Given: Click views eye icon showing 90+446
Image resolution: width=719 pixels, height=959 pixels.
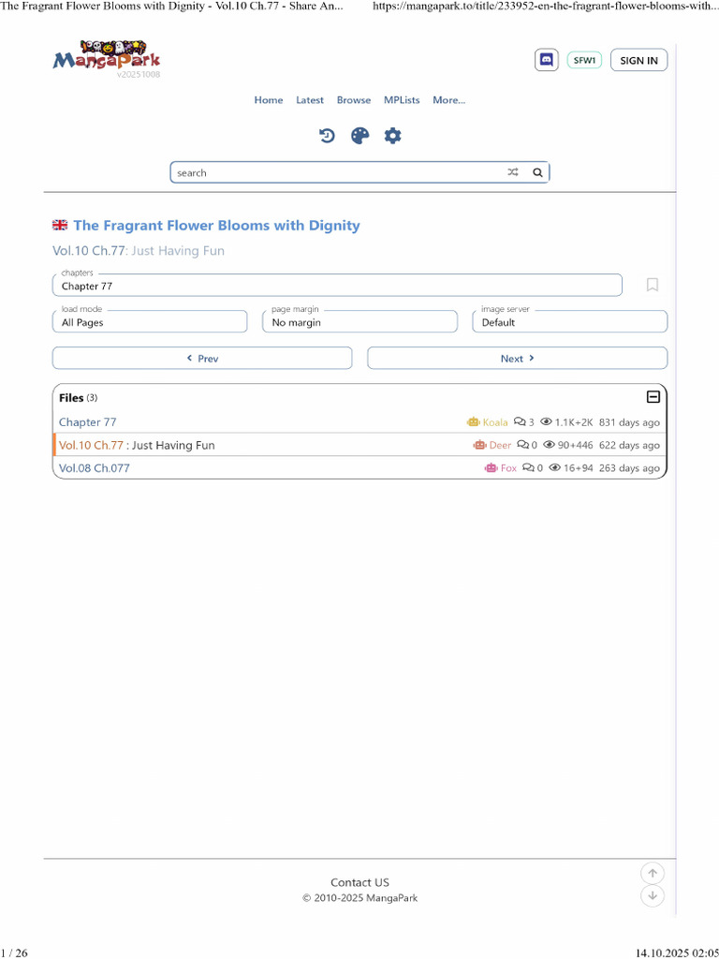Looking at the screenshot, I should [x=549, y=445].
